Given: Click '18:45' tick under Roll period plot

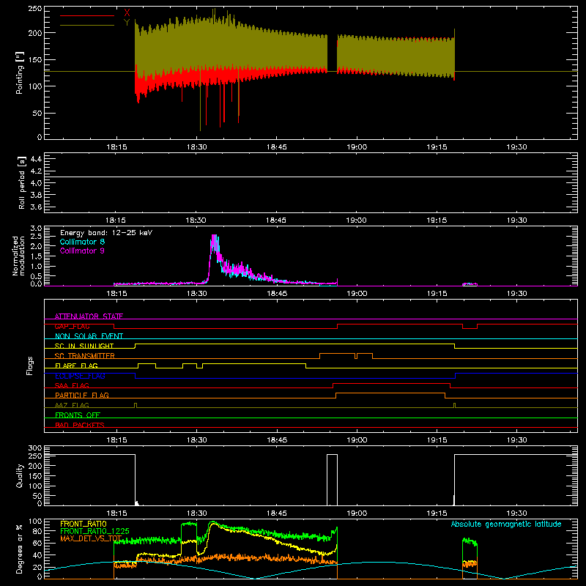Looking at the screenshot, I should 277,220.
